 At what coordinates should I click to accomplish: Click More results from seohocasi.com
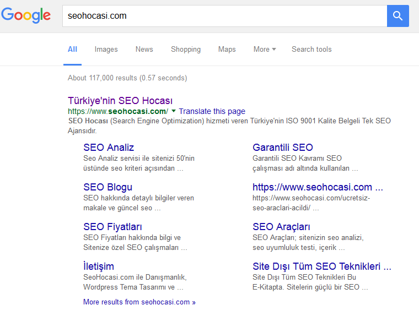tap(139, 302)
